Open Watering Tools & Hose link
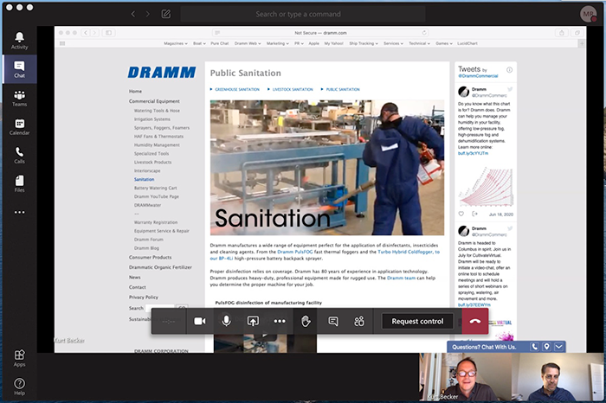 coord(157,111)
